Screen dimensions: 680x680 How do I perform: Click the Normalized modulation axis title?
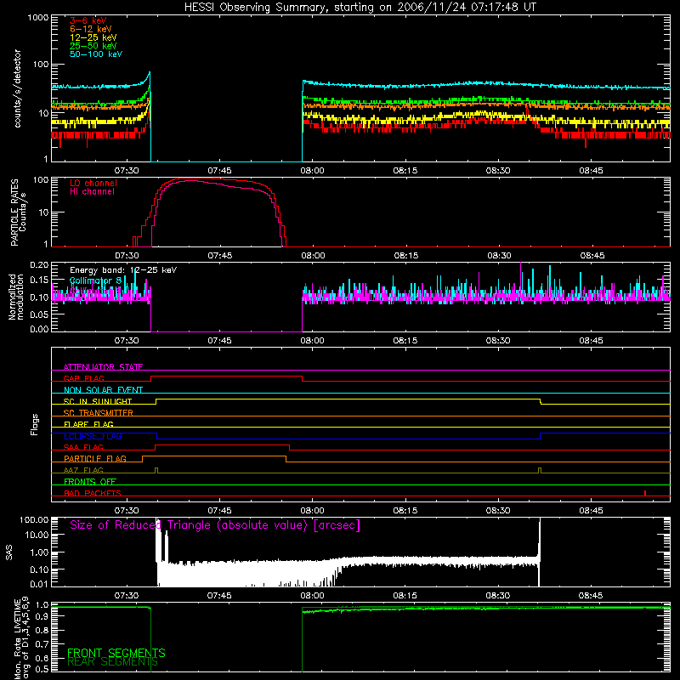16,297
